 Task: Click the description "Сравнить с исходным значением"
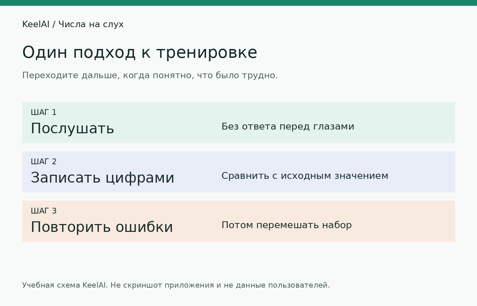pyautogui.click(x=305, y=176)
